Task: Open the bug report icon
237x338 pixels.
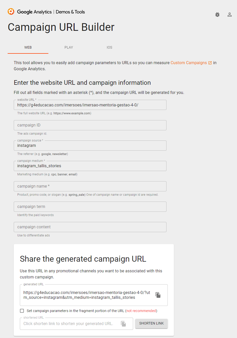Action: (217, 15)
